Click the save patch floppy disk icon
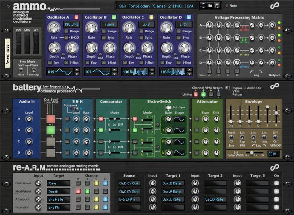294x215 pixels. [x=218, y=6]
